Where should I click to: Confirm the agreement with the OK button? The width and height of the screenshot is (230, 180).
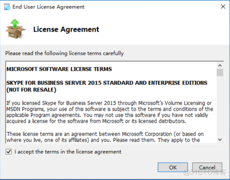tap(173, 167)
